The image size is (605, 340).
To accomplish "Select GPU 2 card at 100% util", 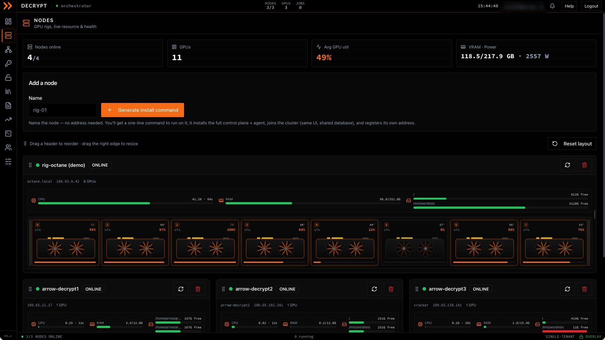I will click(x=205, y=243).
